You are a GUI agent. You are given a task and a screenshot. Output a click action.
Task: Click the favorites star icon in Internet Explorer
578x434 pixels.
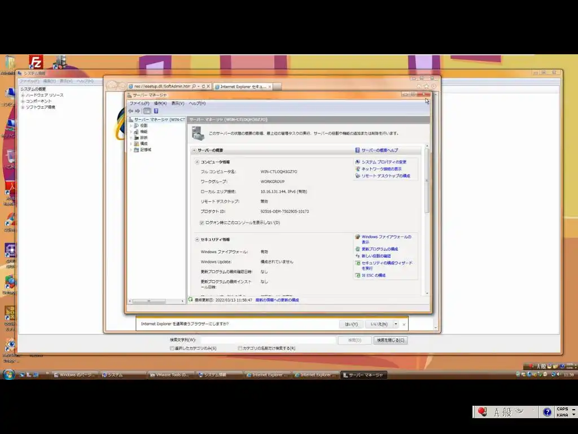tap(427, 86)
